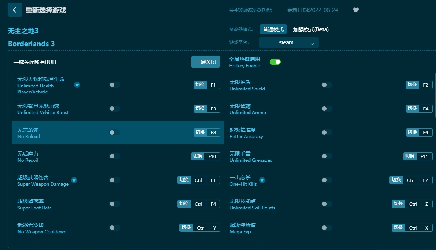Click 更新日期:2022-08-24 update date text

(312, 10)
